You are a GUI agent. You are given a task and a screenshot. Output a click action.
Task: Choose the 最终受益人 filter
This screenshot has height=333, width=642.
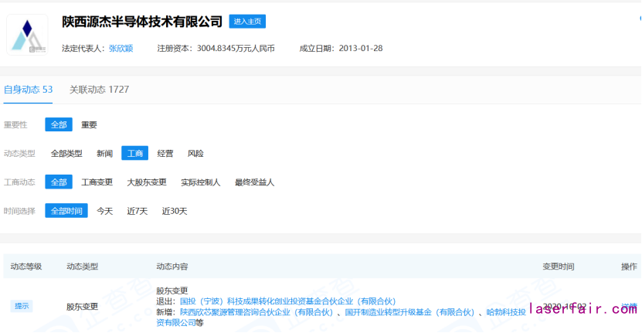click(254, 182)
